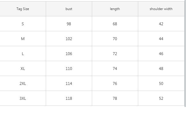Select the M size row label
Image resolution: width=186 pixels, height=115 pixels.
tap(23, 39)
